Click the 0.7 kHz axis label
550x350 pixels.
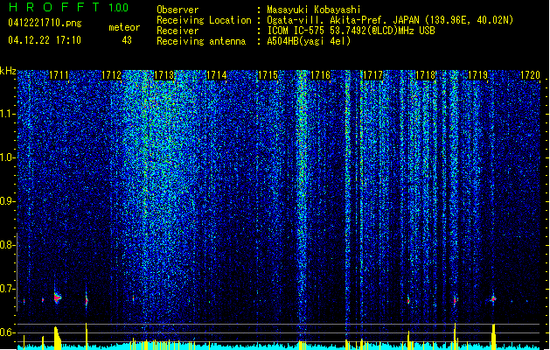[x=6, y=289]
